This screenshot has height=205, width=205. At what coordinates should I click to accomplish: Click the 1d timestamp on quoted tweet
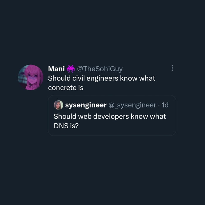point(165,105)
